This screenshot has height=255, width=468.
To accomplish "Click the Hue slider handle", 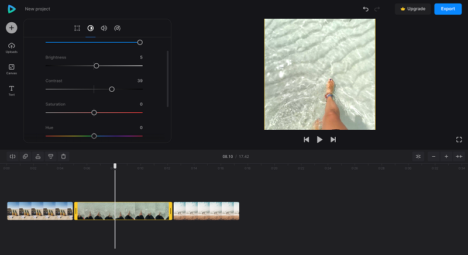I will tap(94, 136).
